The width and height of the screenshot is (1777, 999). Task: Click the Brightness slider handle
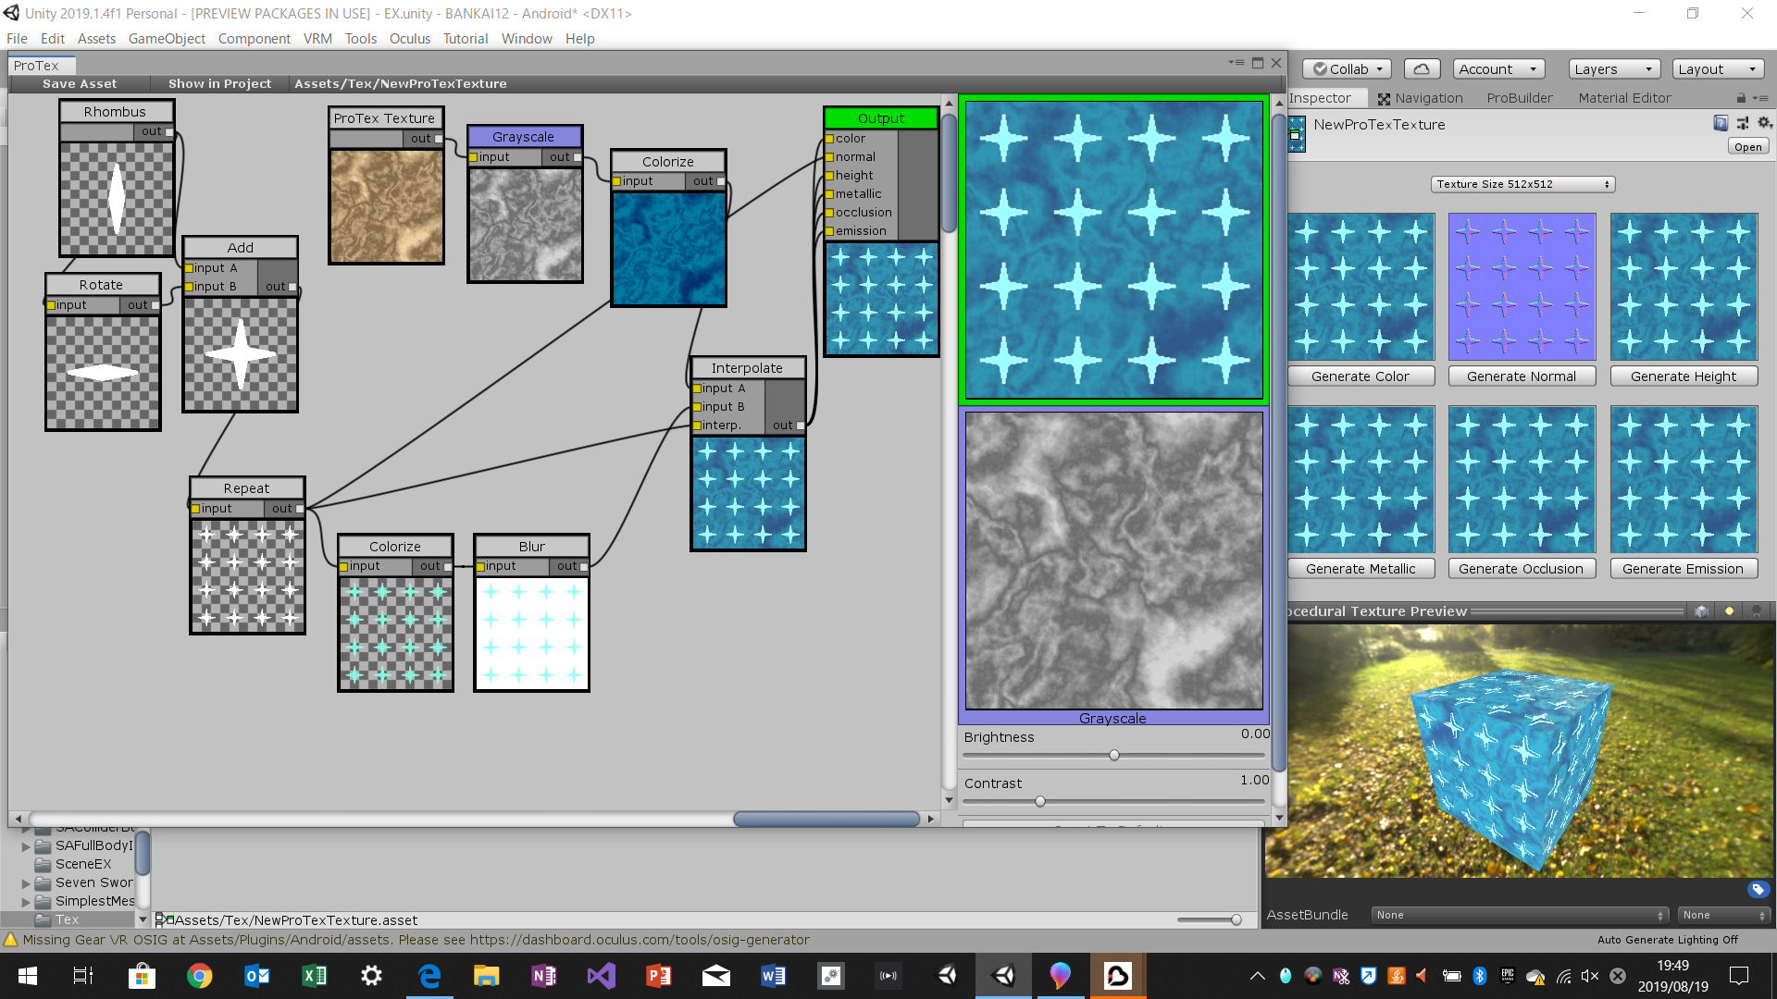1114,756
